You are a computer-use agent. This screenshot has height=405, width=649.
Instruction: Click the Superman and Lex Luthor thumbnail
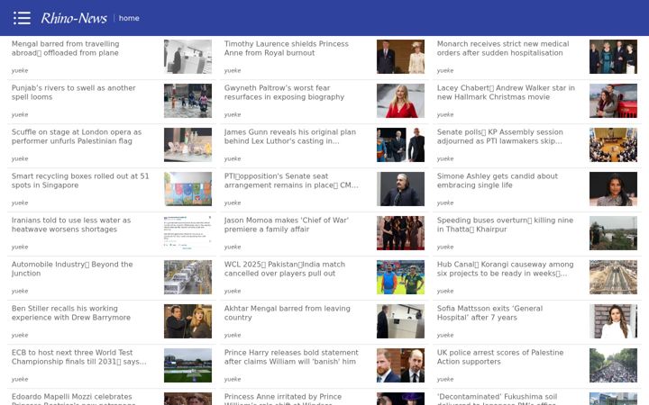point(400,145)
